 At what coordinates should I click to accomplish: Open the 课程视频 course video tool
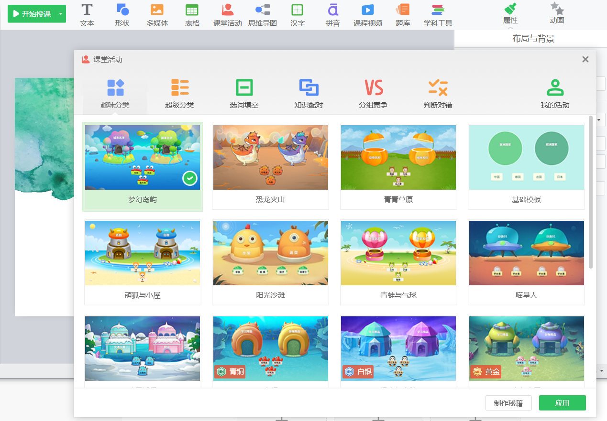pyautogui.click(x=368, y=15)
